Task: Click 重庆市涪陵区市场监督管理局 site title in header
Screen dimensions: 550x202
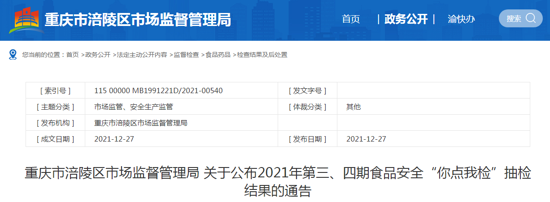Action: 138,20
